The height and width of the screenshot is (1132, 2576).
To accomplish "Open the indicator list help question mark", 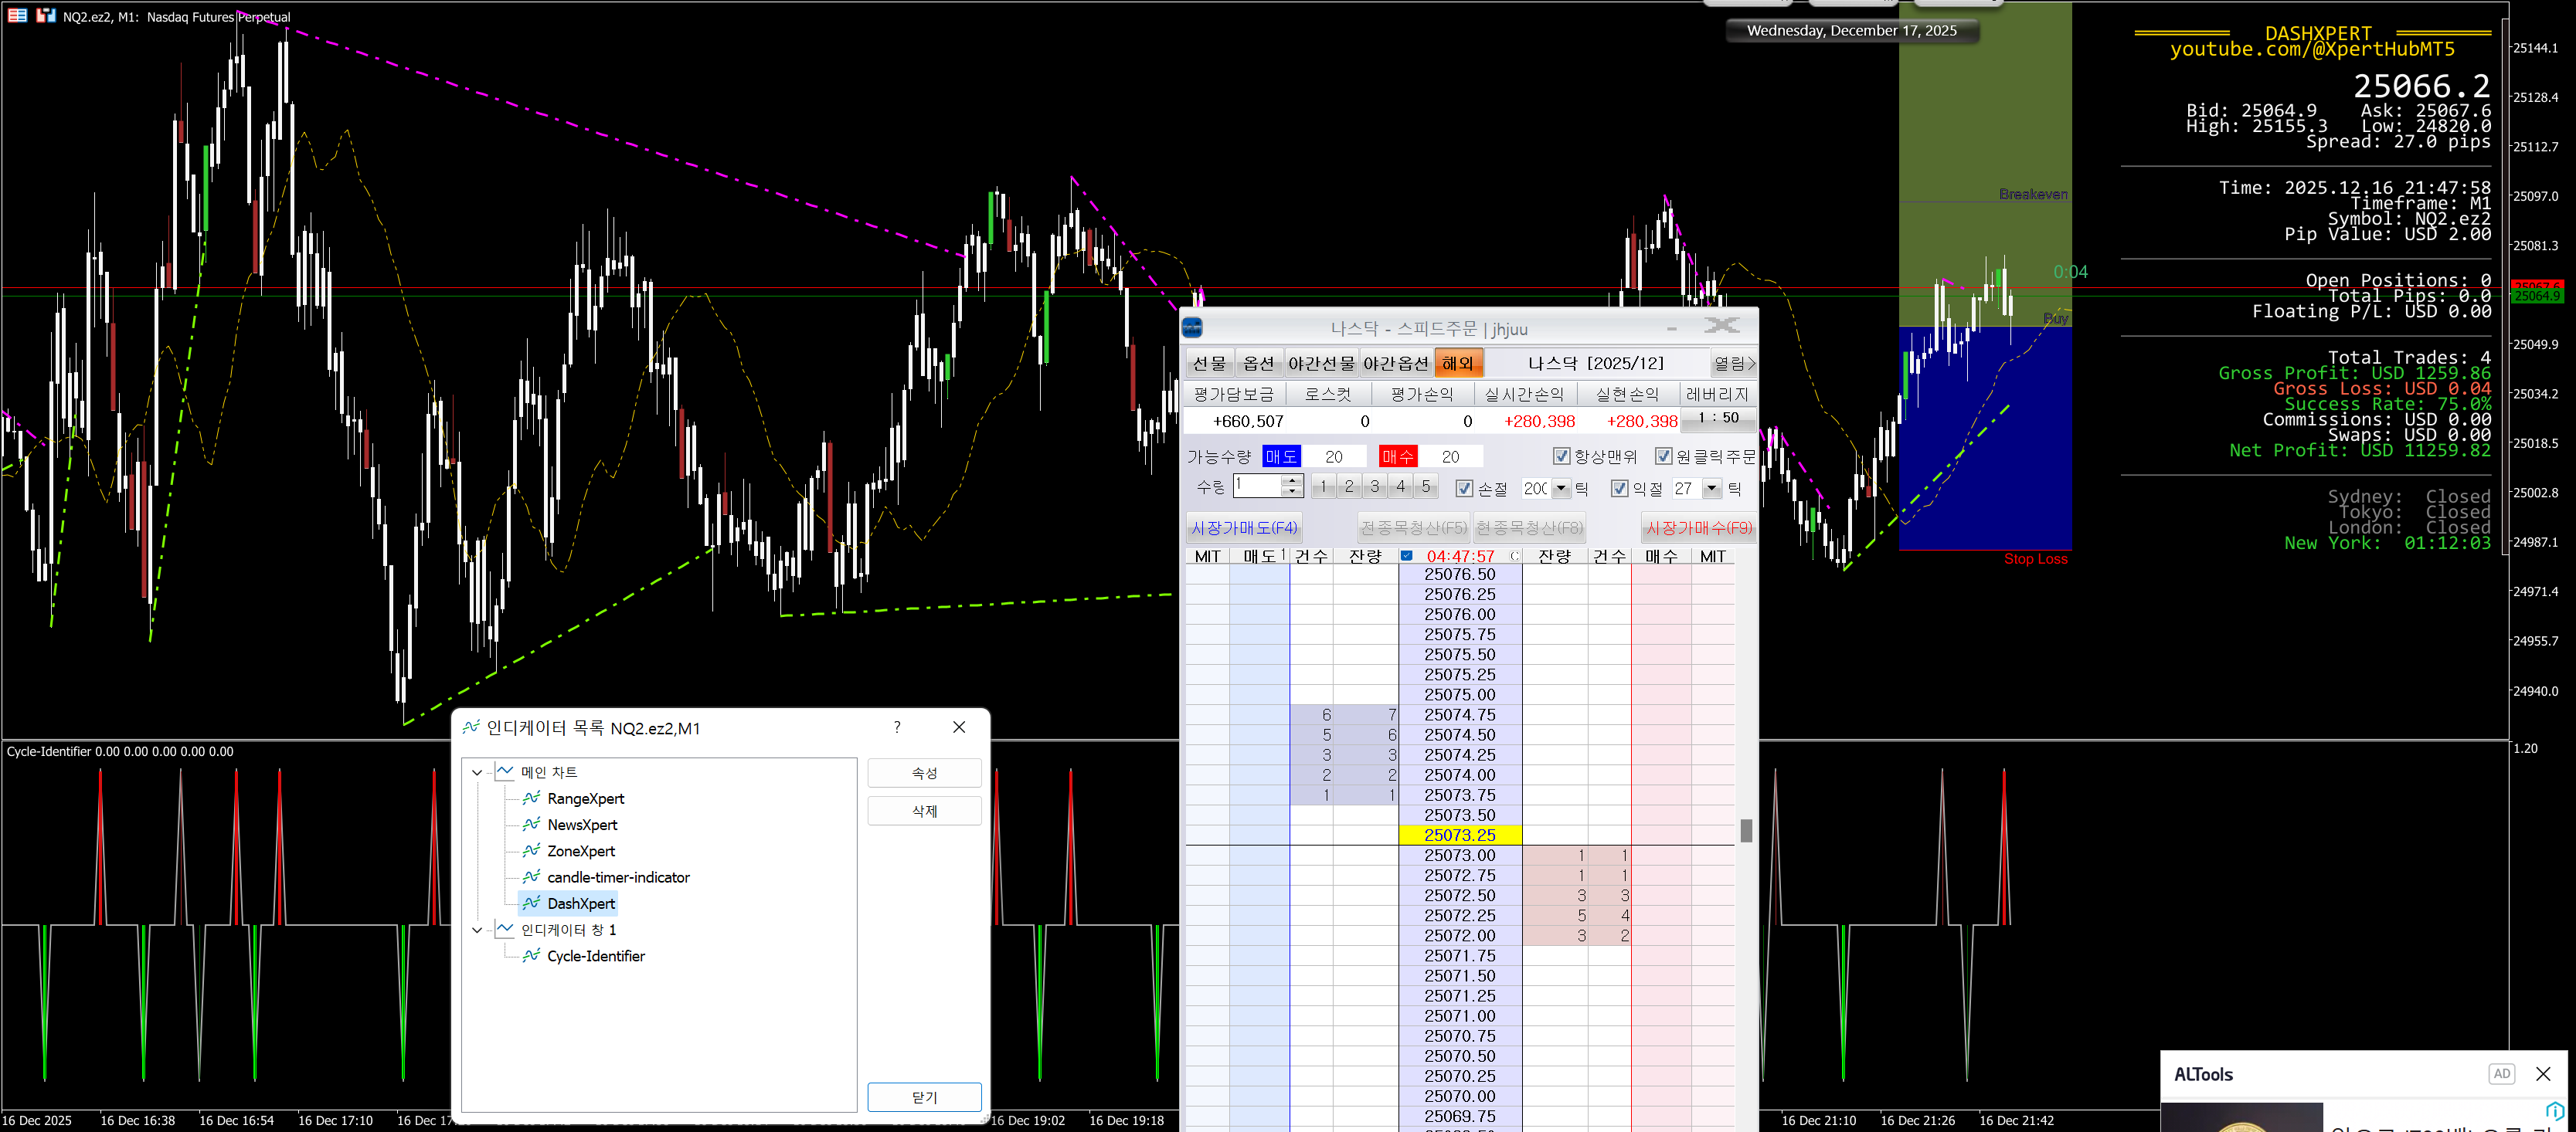I will 897,727.
